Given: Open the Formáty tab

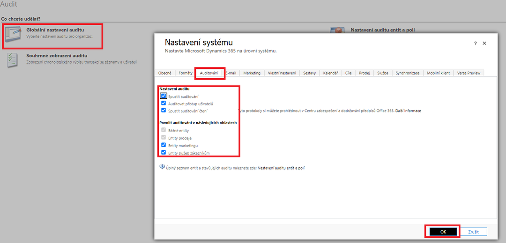Looking at the screenshot, I should pos(186,73).
